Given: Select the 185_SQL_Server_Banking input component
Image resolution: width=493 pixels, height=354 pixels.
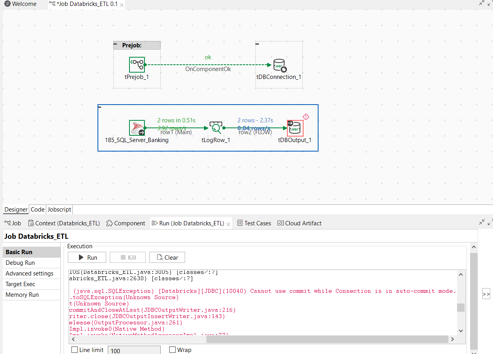Looking at the screenshot, I should pyautogui.click(x=137, y=128).
